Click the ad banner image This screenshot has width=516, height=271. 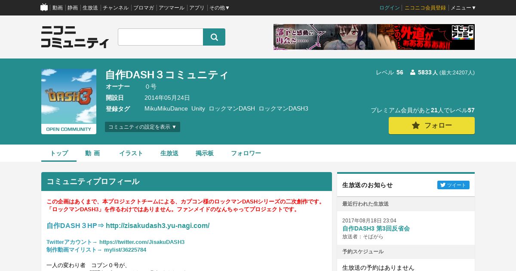pos(374,37)
